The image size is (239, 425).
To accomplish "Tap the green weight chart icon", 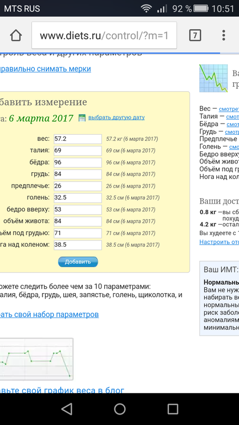I will click(x=214, y=78).
